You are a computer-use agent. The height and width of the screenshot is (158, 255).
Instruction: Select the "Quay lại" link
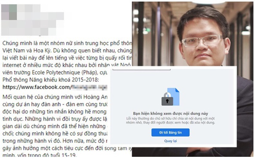pos(170,141)
